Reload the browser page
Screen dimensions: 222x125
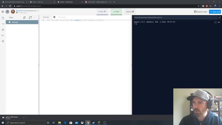[10, 6]
